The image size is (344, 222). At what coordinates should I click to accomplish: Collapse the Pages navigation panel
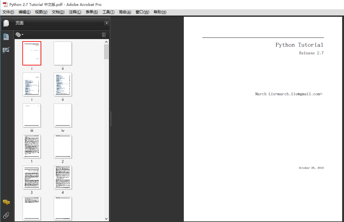(x=106, y=23)
